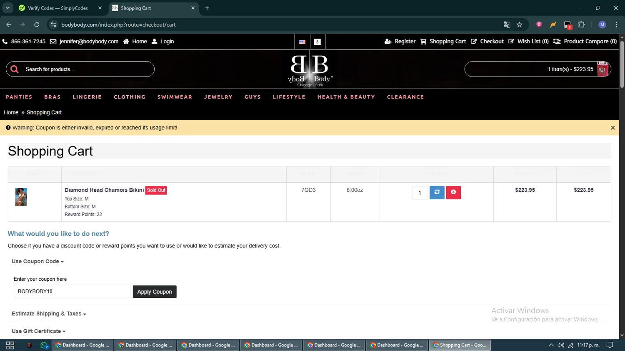Open the GUYS menu
625x351 pixels.
pos(252,97)
